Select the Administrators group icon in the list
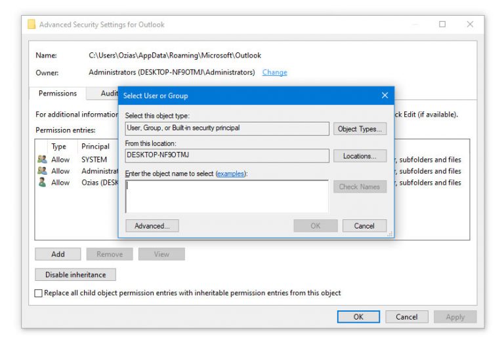Screen dimensions: 504x349 click(42, 171)
